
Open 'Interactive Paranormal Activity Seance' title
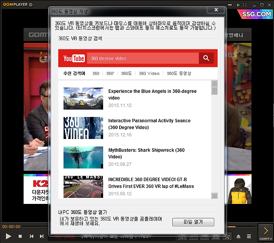coord(149,124)
